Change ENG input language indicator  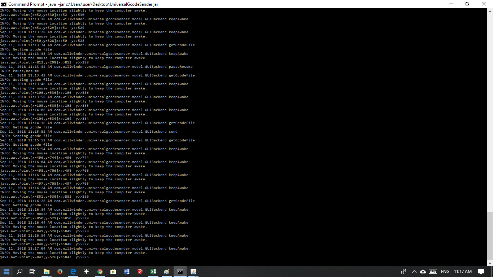445,272
